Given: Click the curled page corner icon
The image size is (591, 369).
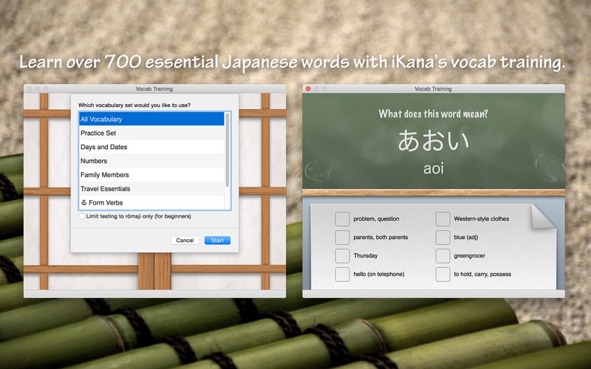Looking at the screenshot, I should 544,216.
